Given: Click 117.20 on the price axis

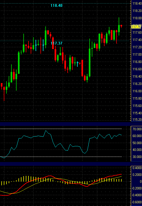Looking at the screenshot, I should (x=137, y=47).
